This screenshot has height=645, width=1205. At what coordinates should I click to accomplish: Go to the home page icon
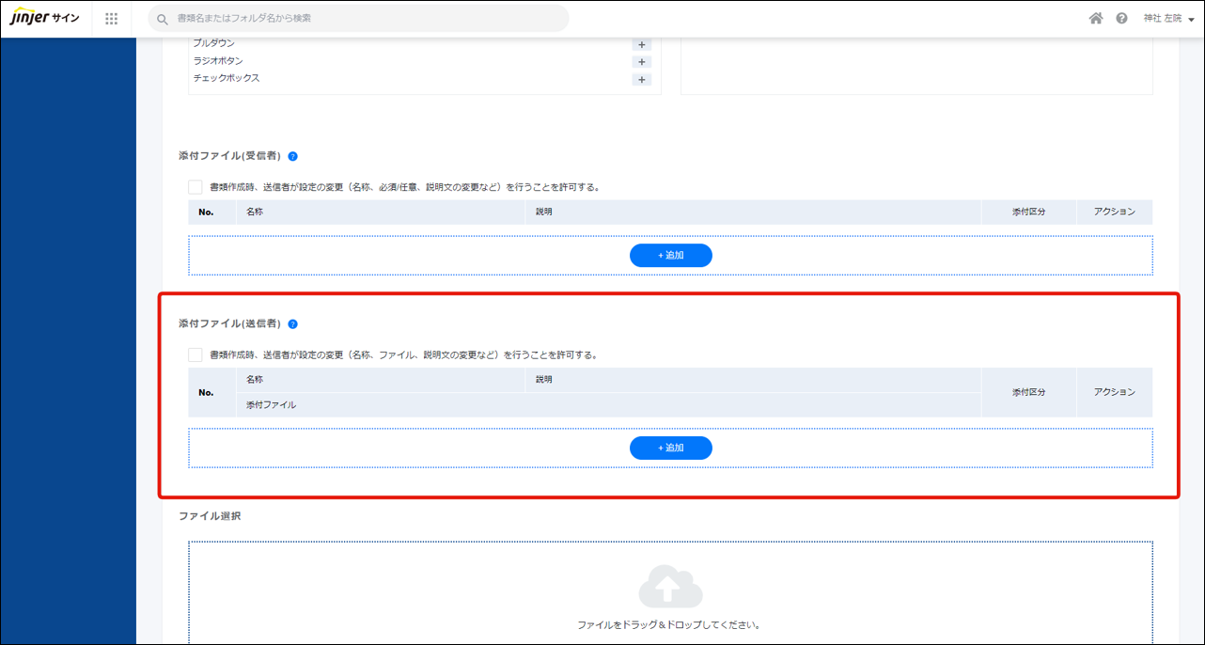[1096, 19]
